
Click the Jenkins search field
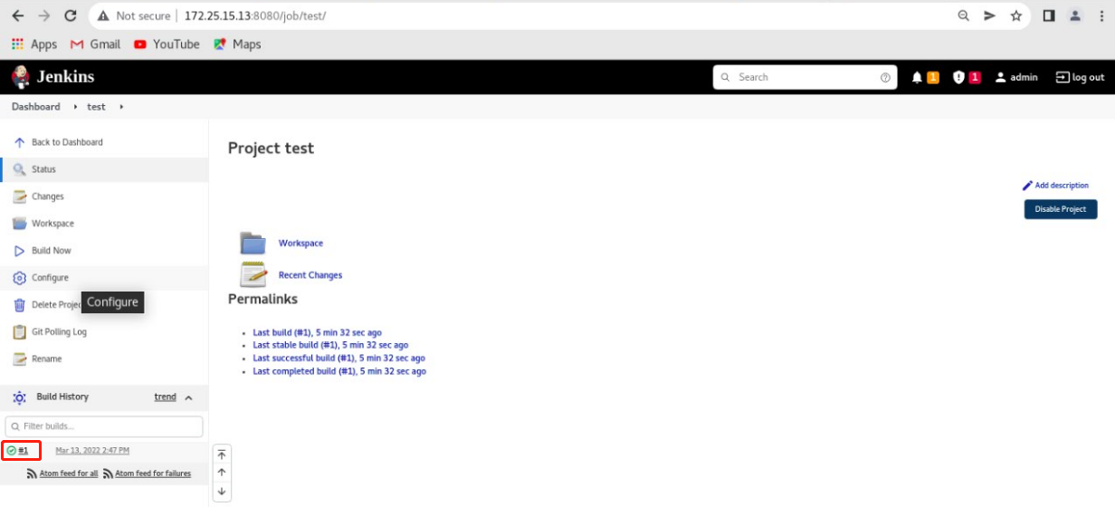click(x=805, y=78)
